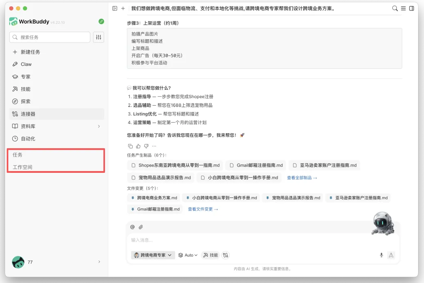This screenshot has width=424, height=283.
Task: Open 亚马逊卖家账户注册指南.md artifact chip
Action: [324, 165]
